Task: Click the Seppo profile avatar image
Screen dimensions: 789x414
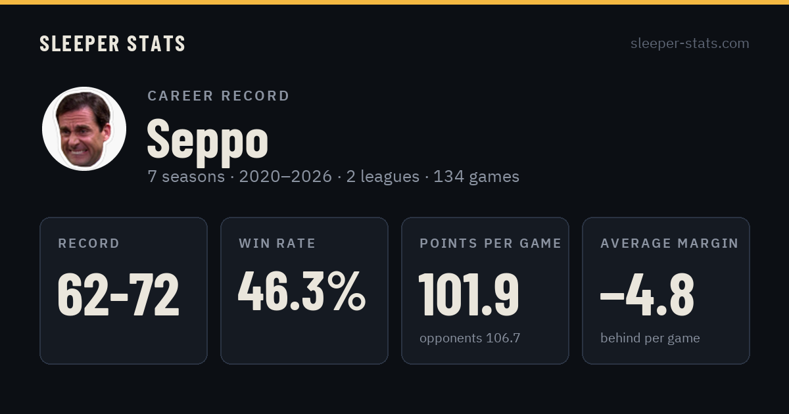Action: coord(84,129)
